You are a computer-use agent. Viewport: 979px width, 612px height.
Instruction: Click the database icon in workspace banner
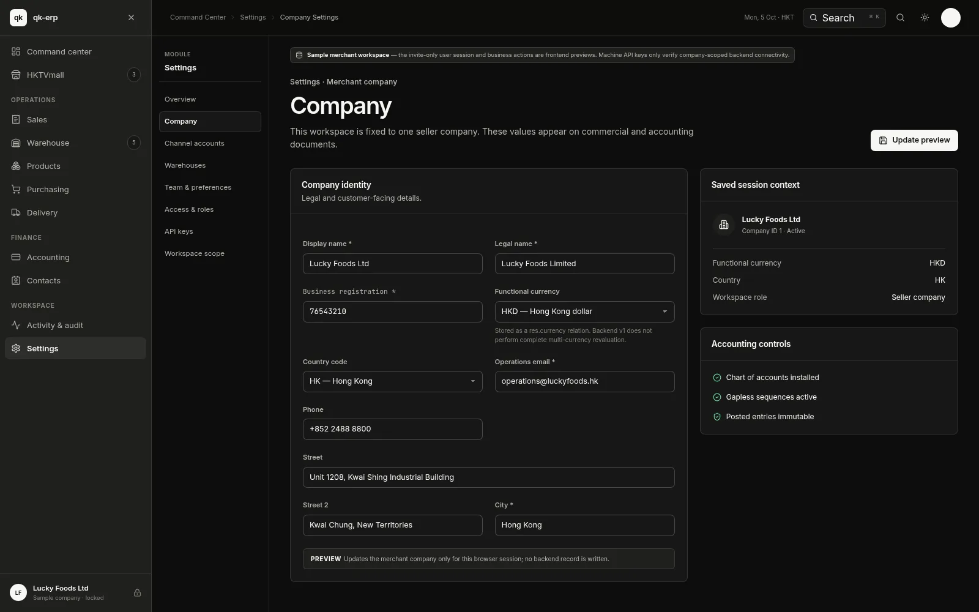coord(299,55)
